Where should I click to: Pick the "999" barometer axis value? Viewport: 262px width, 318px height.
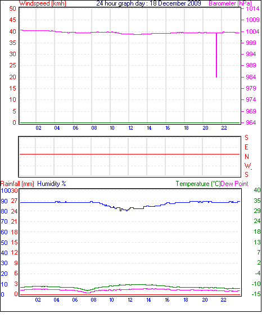[x=251, y=43]
